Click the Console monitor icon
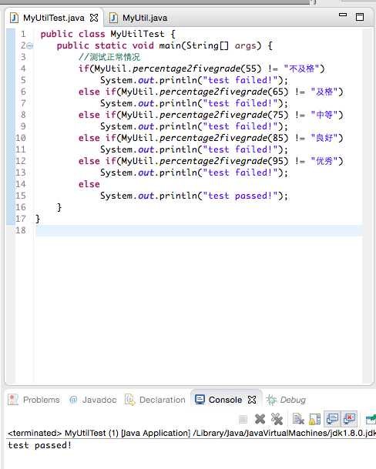376x469 pixels. (x=200, y=400)
